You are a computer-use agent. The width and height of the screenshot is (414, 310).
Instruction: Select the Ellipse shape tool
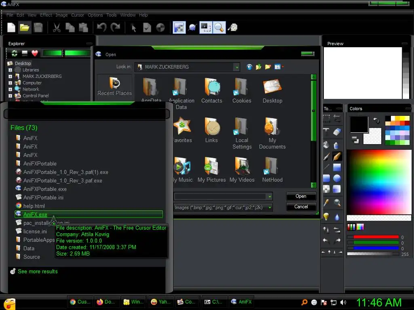click(x=337, y=178)
